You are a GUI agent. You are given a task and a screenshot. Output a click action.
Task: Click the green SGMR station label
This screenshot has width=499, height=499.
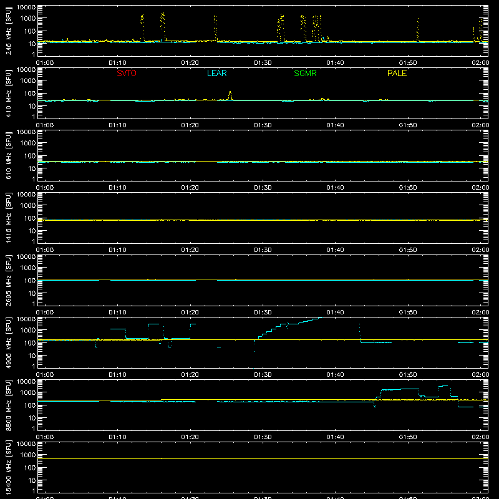pos(305,73)
